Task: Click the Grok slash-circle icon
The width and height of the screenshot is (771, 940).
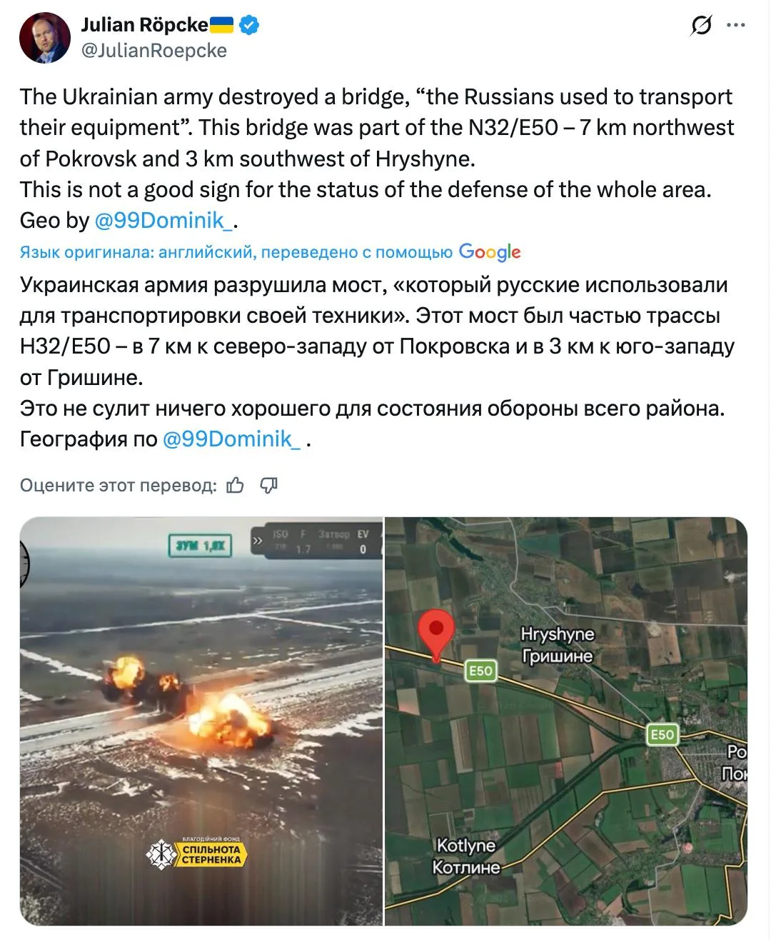Action: coord(701,26)
